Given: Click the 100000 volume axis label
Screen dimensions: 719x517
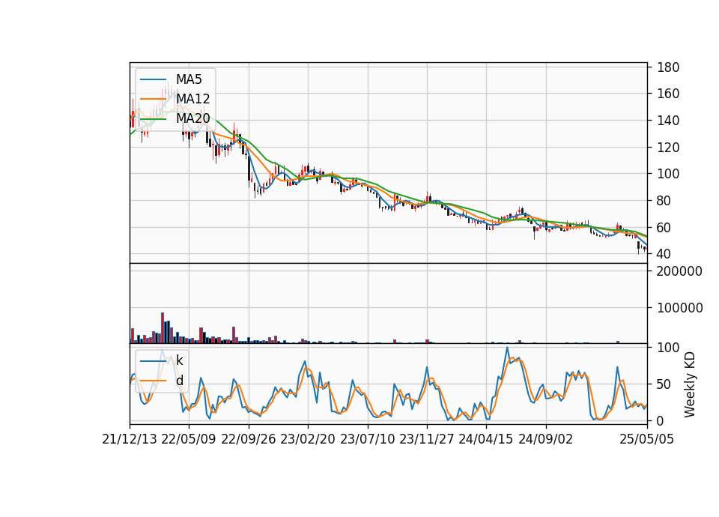Looking at the screenshot, I should point(679,308).
